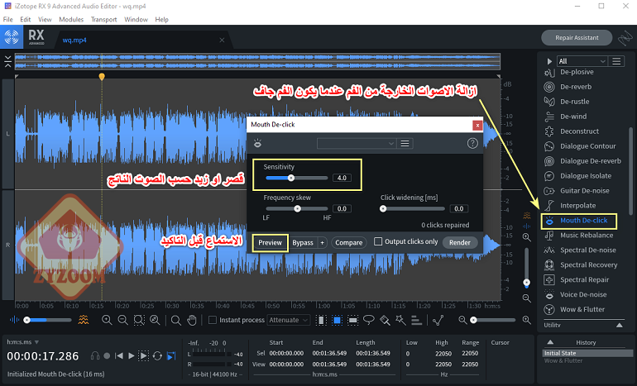Click the plus button beside Bypass

point(322,243)
